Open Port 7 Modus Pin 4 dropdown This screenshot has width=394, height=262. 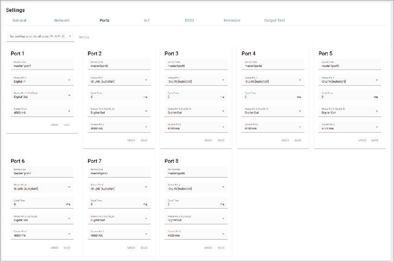119,187
